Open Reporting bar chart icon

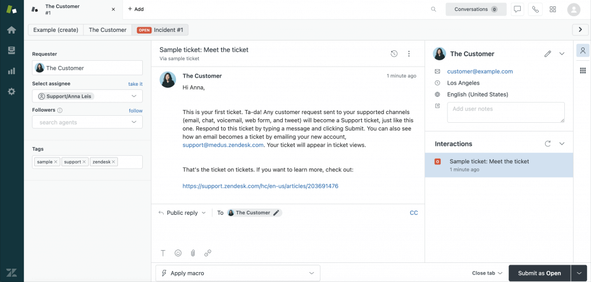[x=11, y=71]
